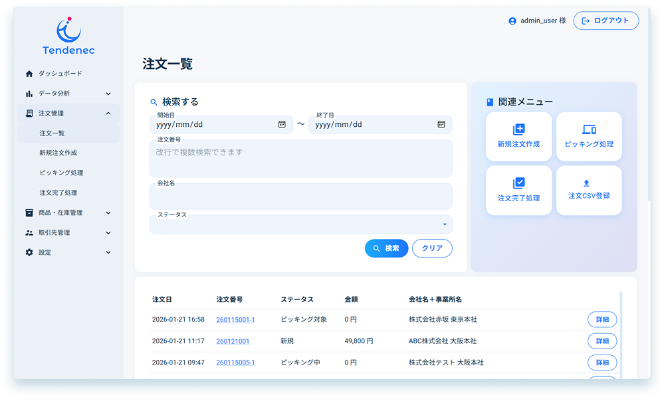
Task: Open the start date calendar picker icon
Action: click(x=282, y=124)
